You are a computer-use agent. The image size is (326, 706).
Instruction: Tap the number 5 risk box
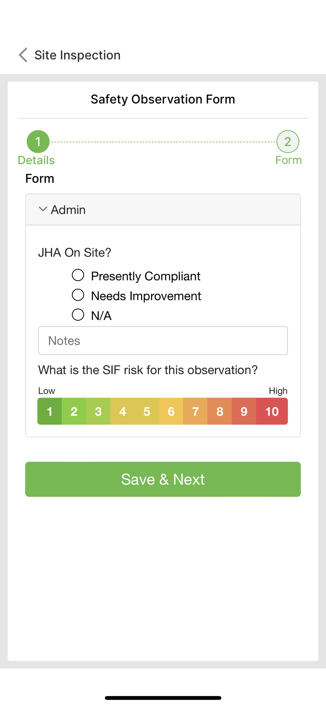[147, 411]
